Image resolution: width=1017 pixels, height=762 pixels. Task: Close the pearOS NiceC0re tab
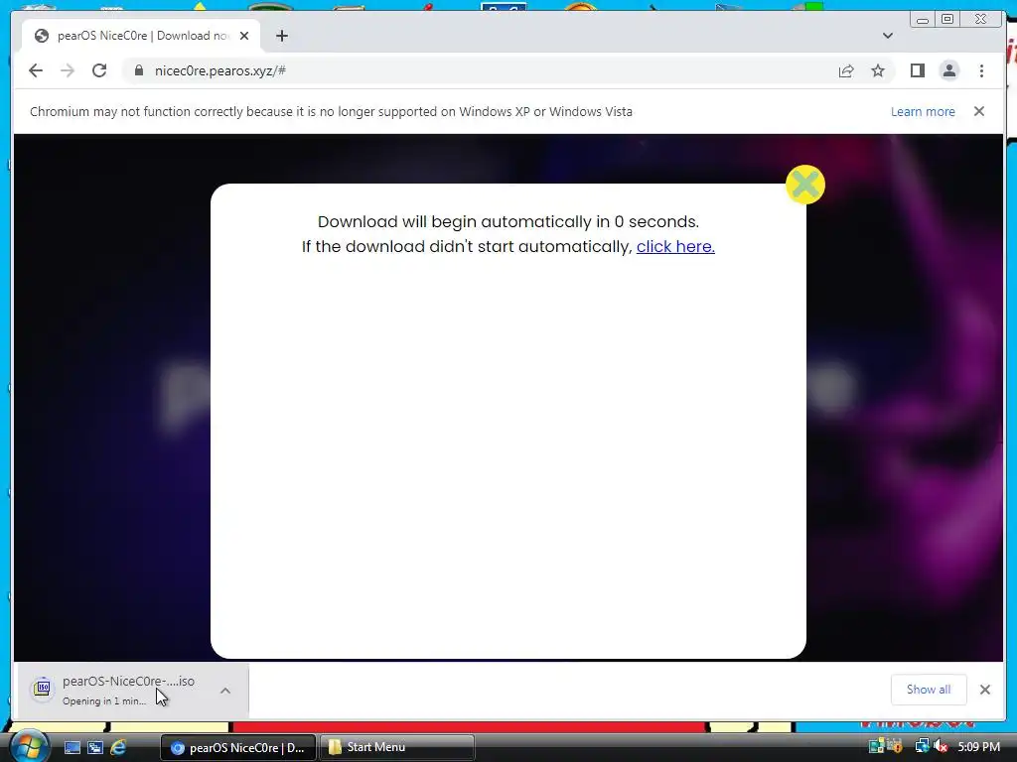(244, 36)
